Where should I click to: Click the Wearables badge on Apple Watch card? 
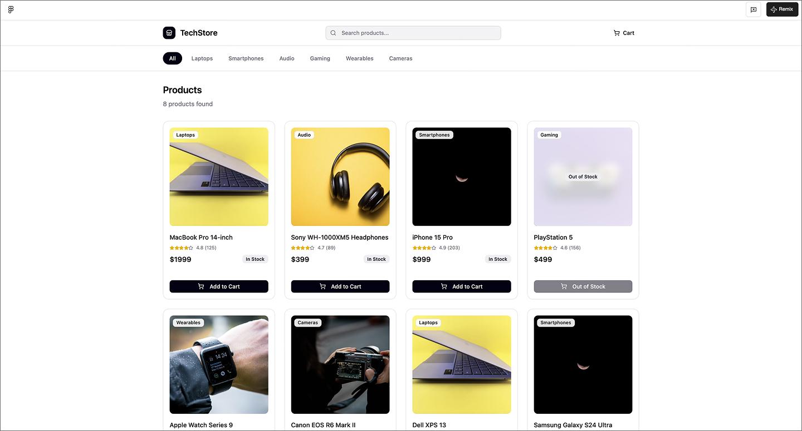(188, 323)
